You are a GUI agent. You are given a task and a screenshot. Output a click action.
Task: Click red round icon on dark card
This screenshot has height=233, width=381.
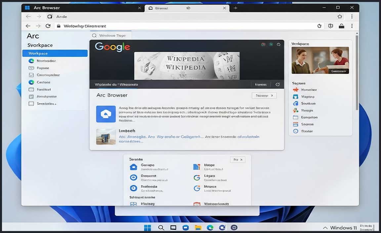click(x=263, y=44)
